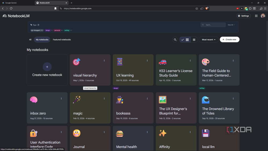The image size is (268, 151).
Task: Open options menu for UX learning notebook
Action: tap(147, 61)
